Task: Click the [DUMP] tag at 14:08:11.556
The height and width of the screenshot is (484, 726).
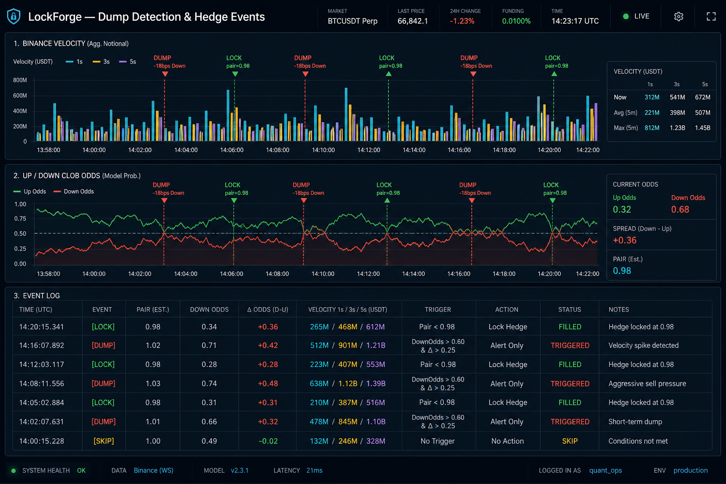Action: [x=104, y=383]
